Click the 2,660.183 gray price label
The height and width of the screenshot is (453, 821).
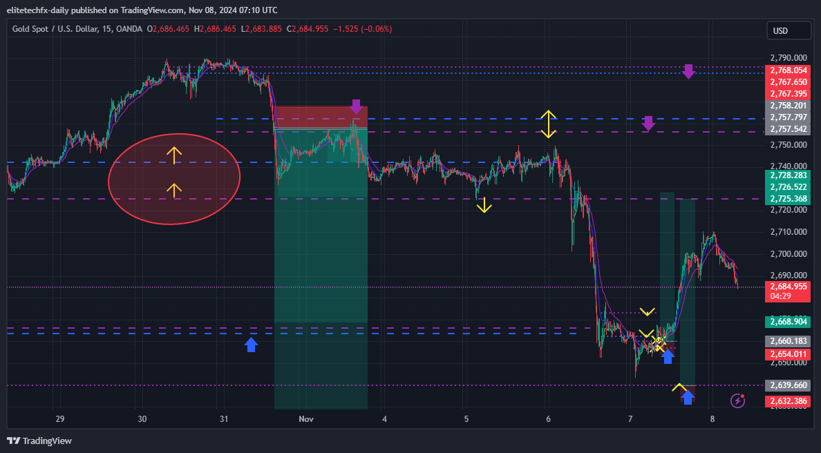point(788,341)
